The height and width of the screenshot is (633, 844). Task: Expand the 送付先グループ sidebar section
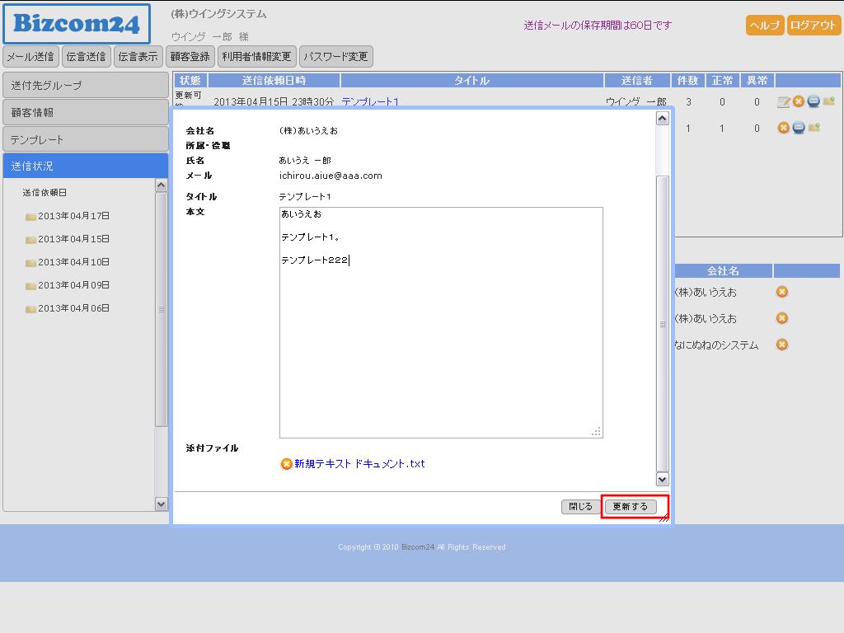(86, 85)
